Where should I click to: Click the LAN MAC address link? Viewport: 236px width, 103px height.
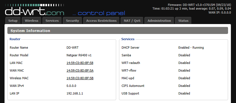(x=80, y=63)
